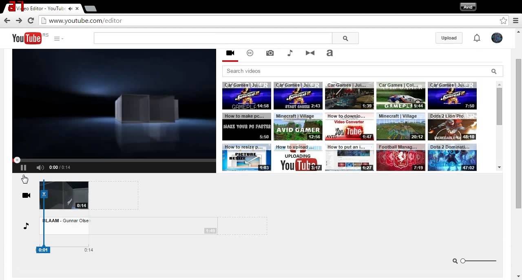The height and width of the screenshot is (280, 522).
Task: Click the Upload button
Action: [449, 38]
